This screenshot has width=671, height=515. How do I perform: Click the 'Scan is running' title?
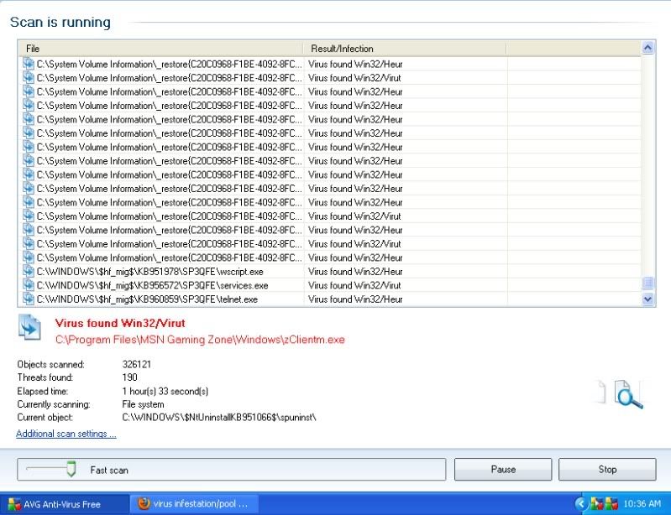[60, 22]
